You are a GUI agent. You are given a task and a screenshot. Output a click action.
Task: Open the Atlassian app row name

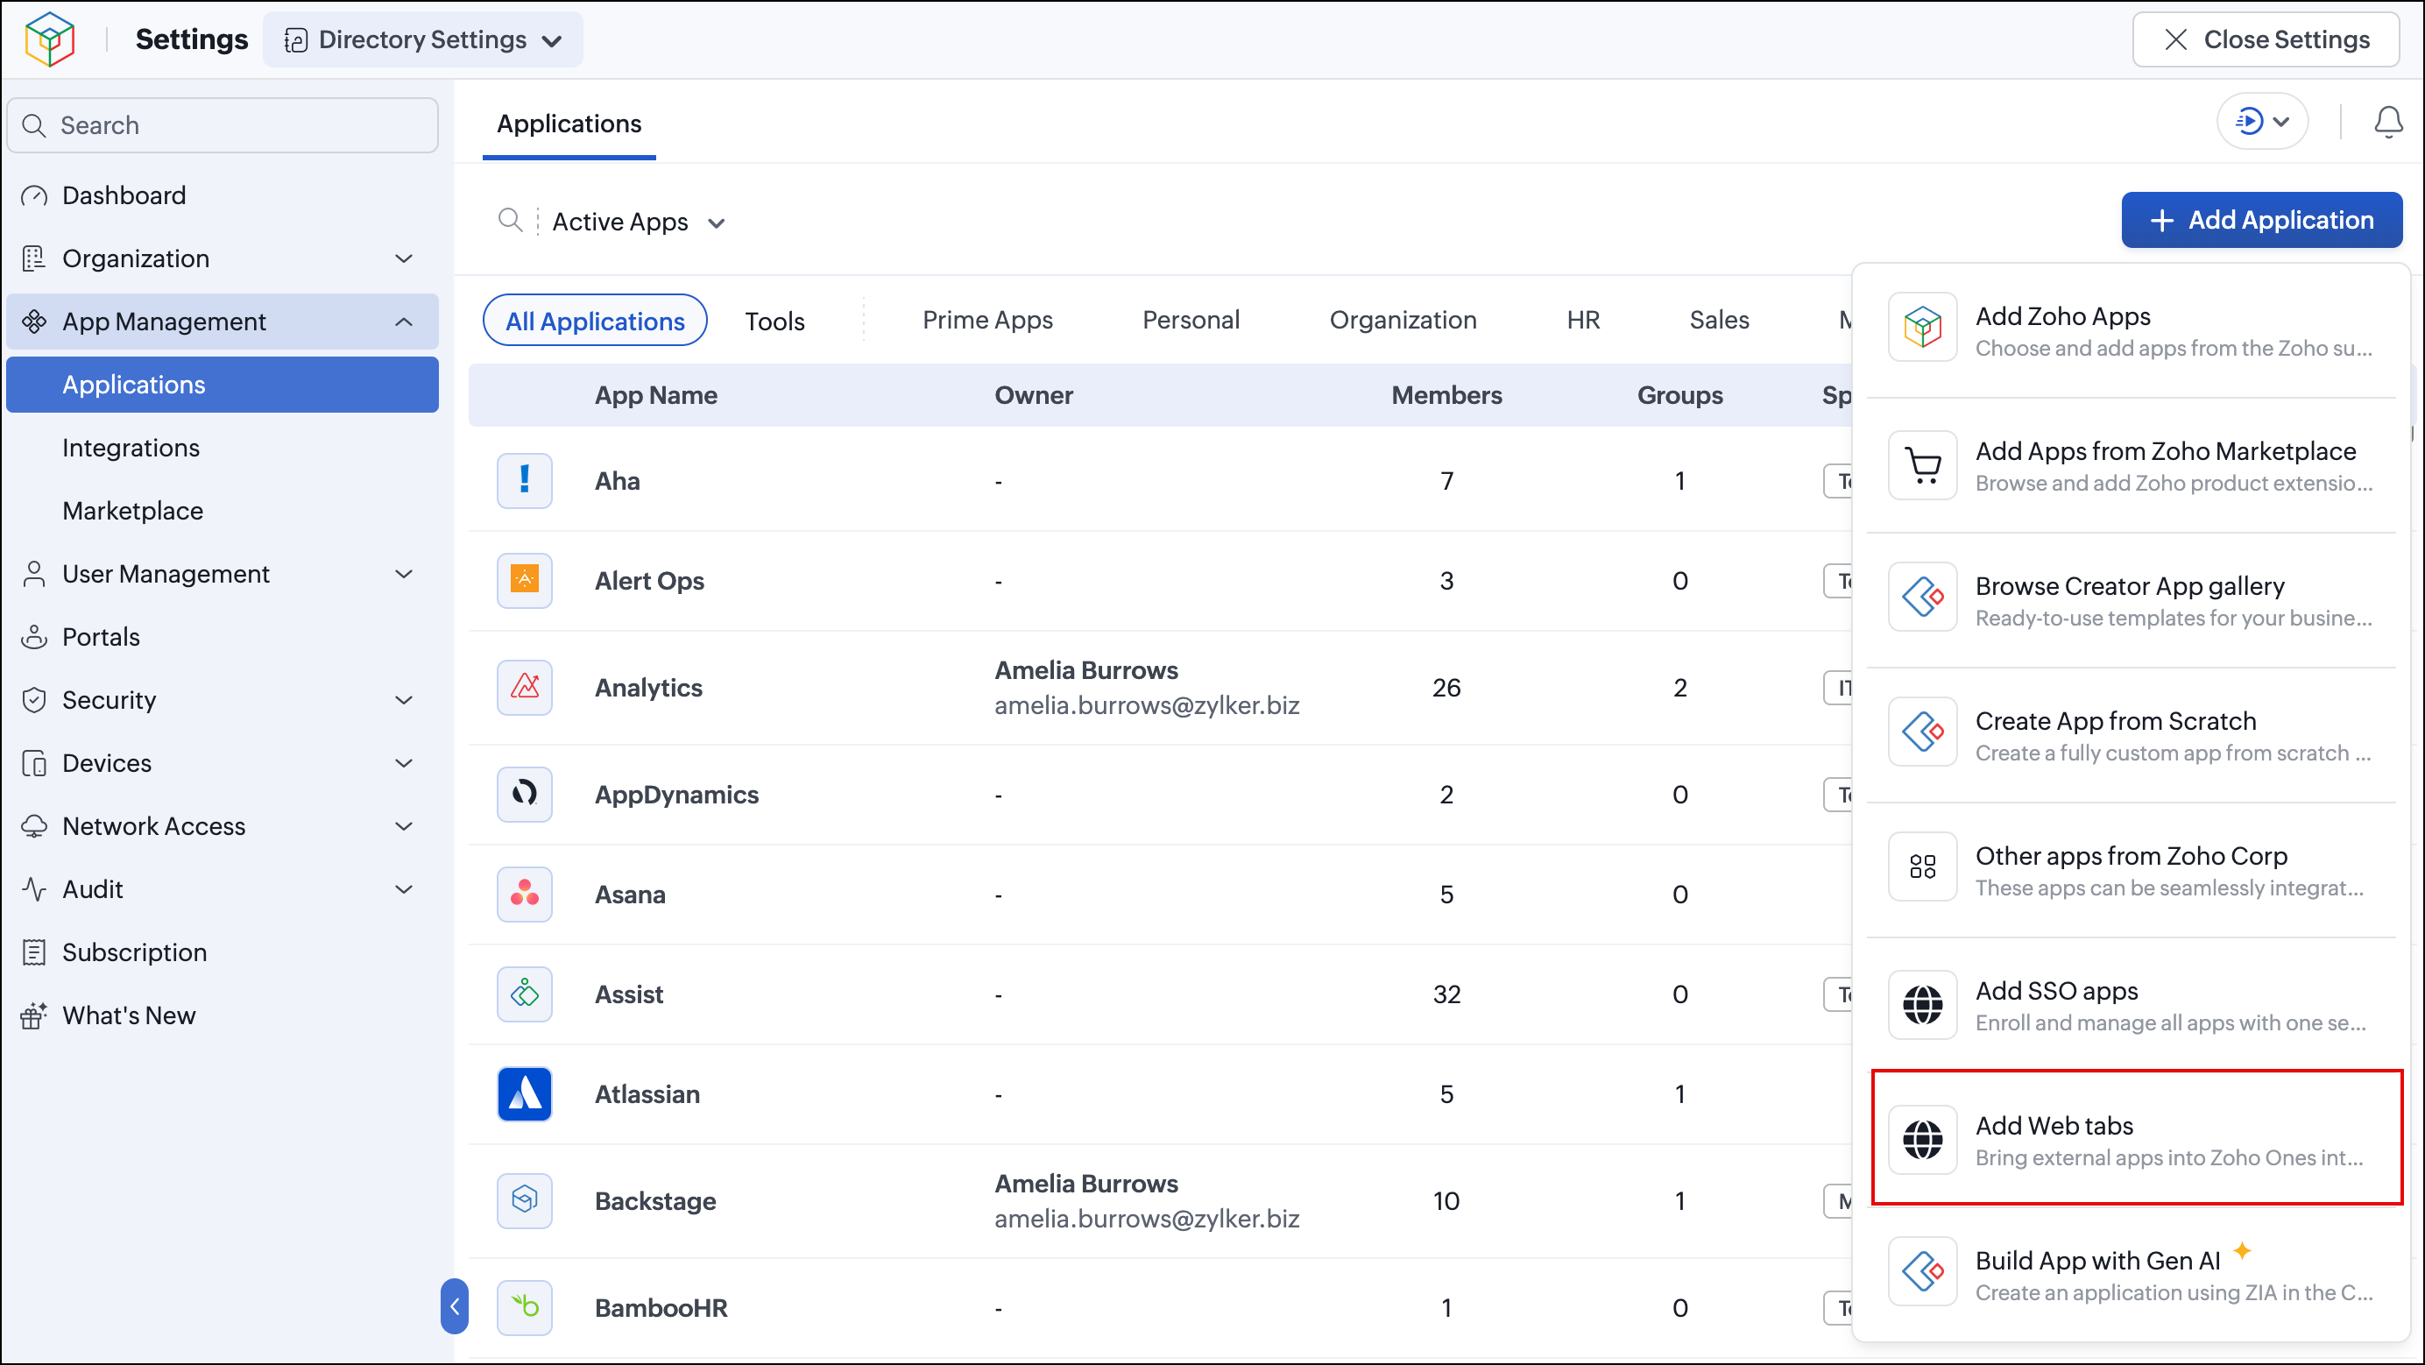click(647, 1094)
